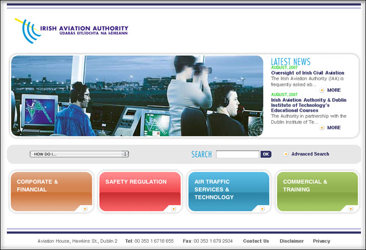
Task: Click MORE under Oversight news item
Action: [x=334, y=90]
